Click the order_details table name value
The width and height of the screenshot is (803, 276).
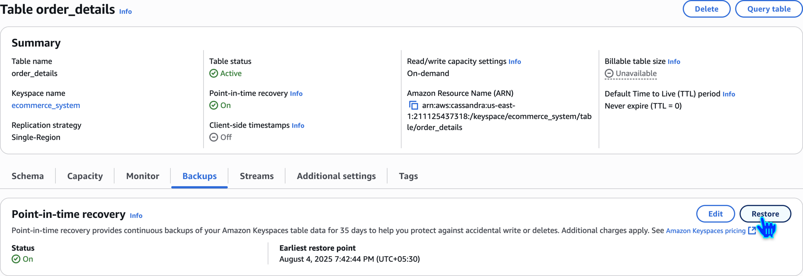click(34, 73)
